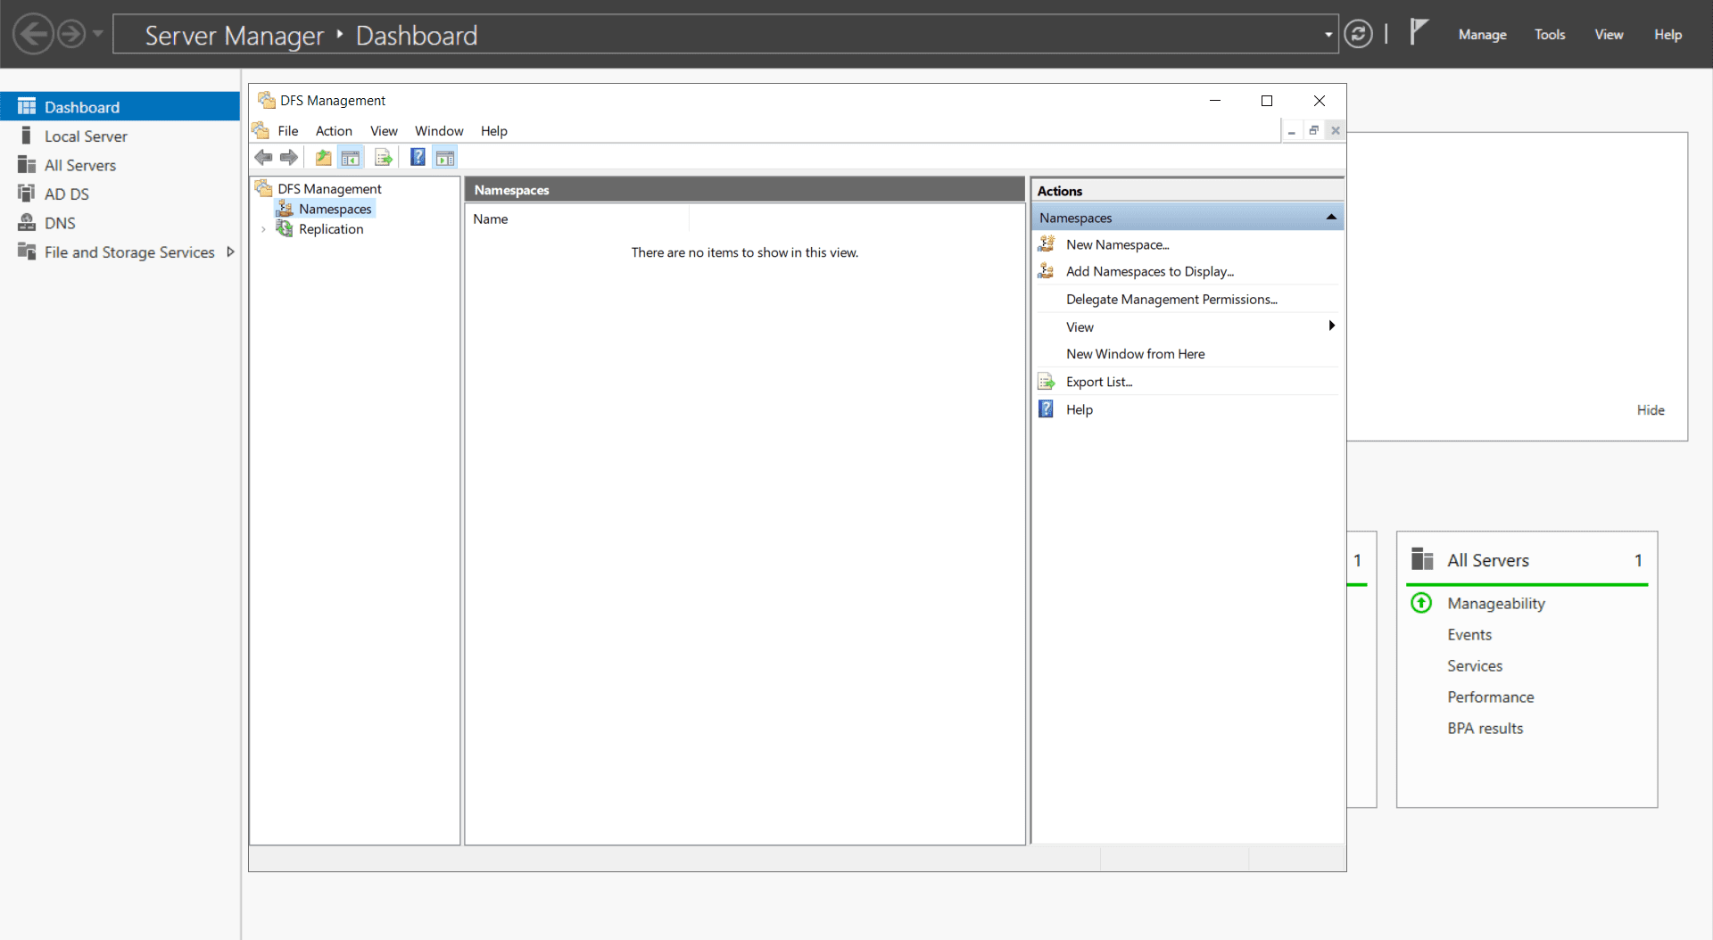Open the Manage menu in Server Manager
Screen dimensions: 1713x940
pos(1482,35)
